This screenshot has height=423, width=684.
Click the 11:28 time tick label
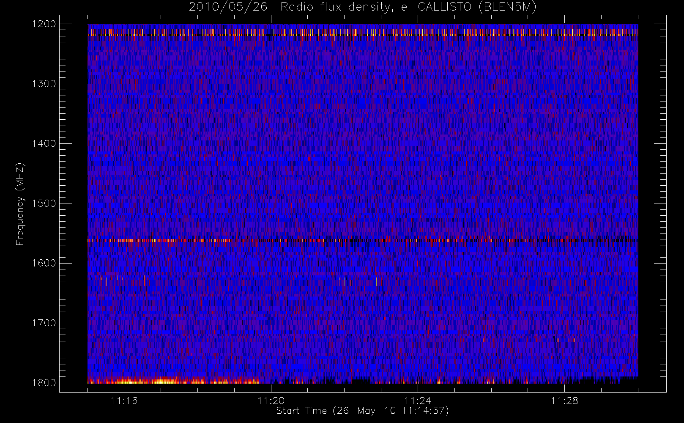pos(564,401)
